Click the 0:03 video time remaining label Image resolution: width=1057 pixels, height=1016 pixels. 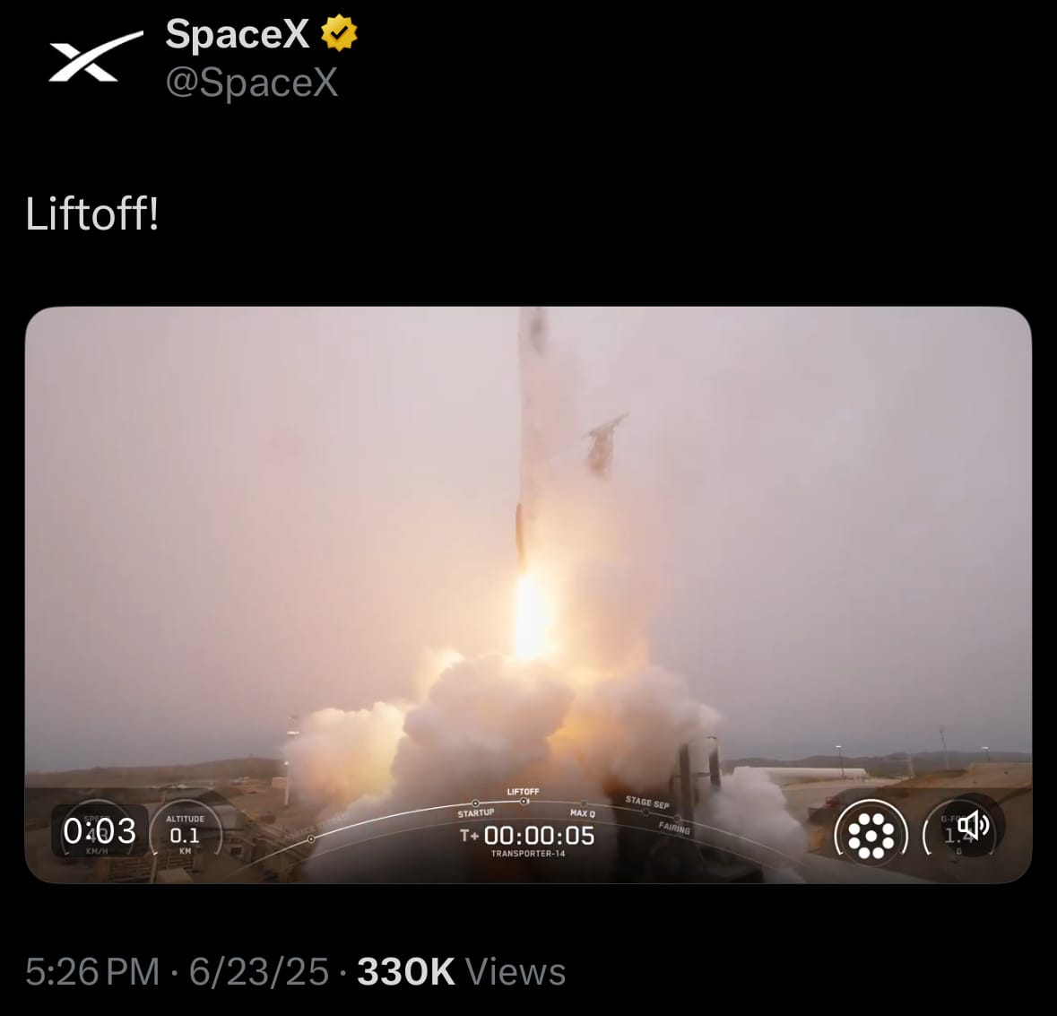pyautogui.click(x=100, y=830)
